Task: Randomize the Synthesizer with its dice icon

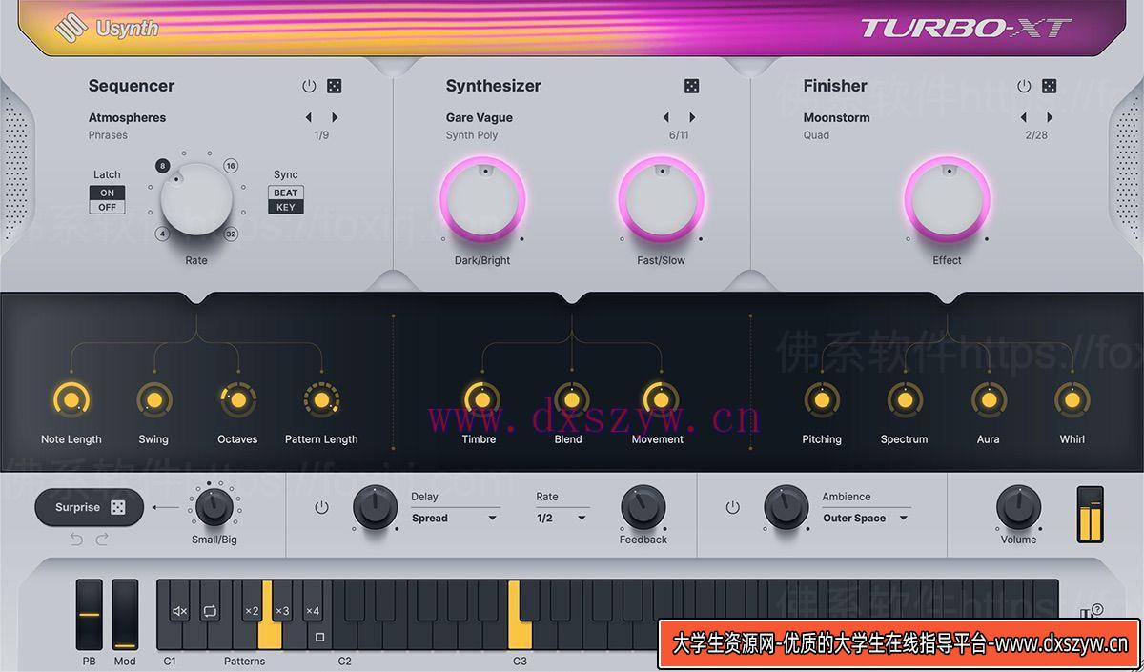Action: [x=692, y=86]
